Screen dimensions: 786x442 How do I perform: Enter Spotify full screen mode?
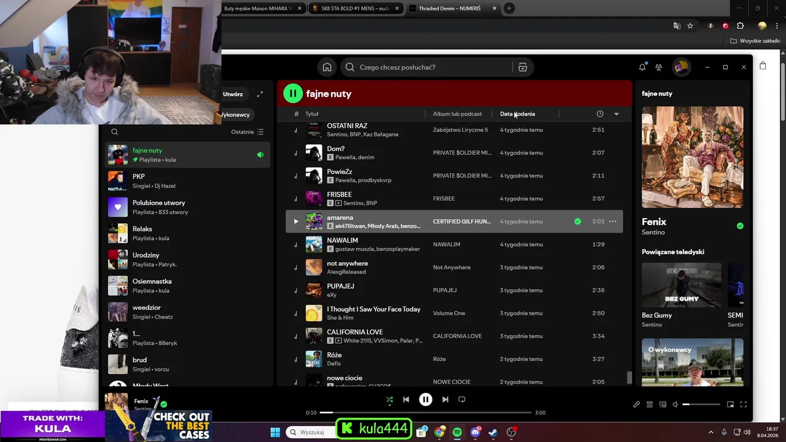coord(743,405)
